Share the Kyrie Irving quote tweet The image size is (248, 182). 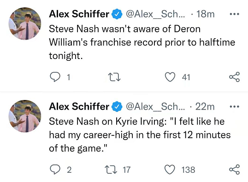pos(234,170)
